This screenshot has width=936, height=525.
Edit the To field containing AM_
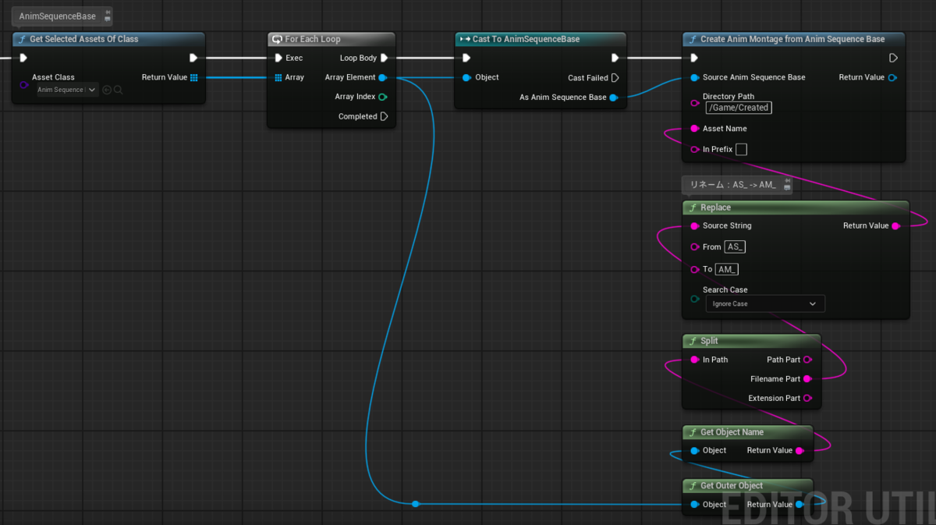coord(727,269)
